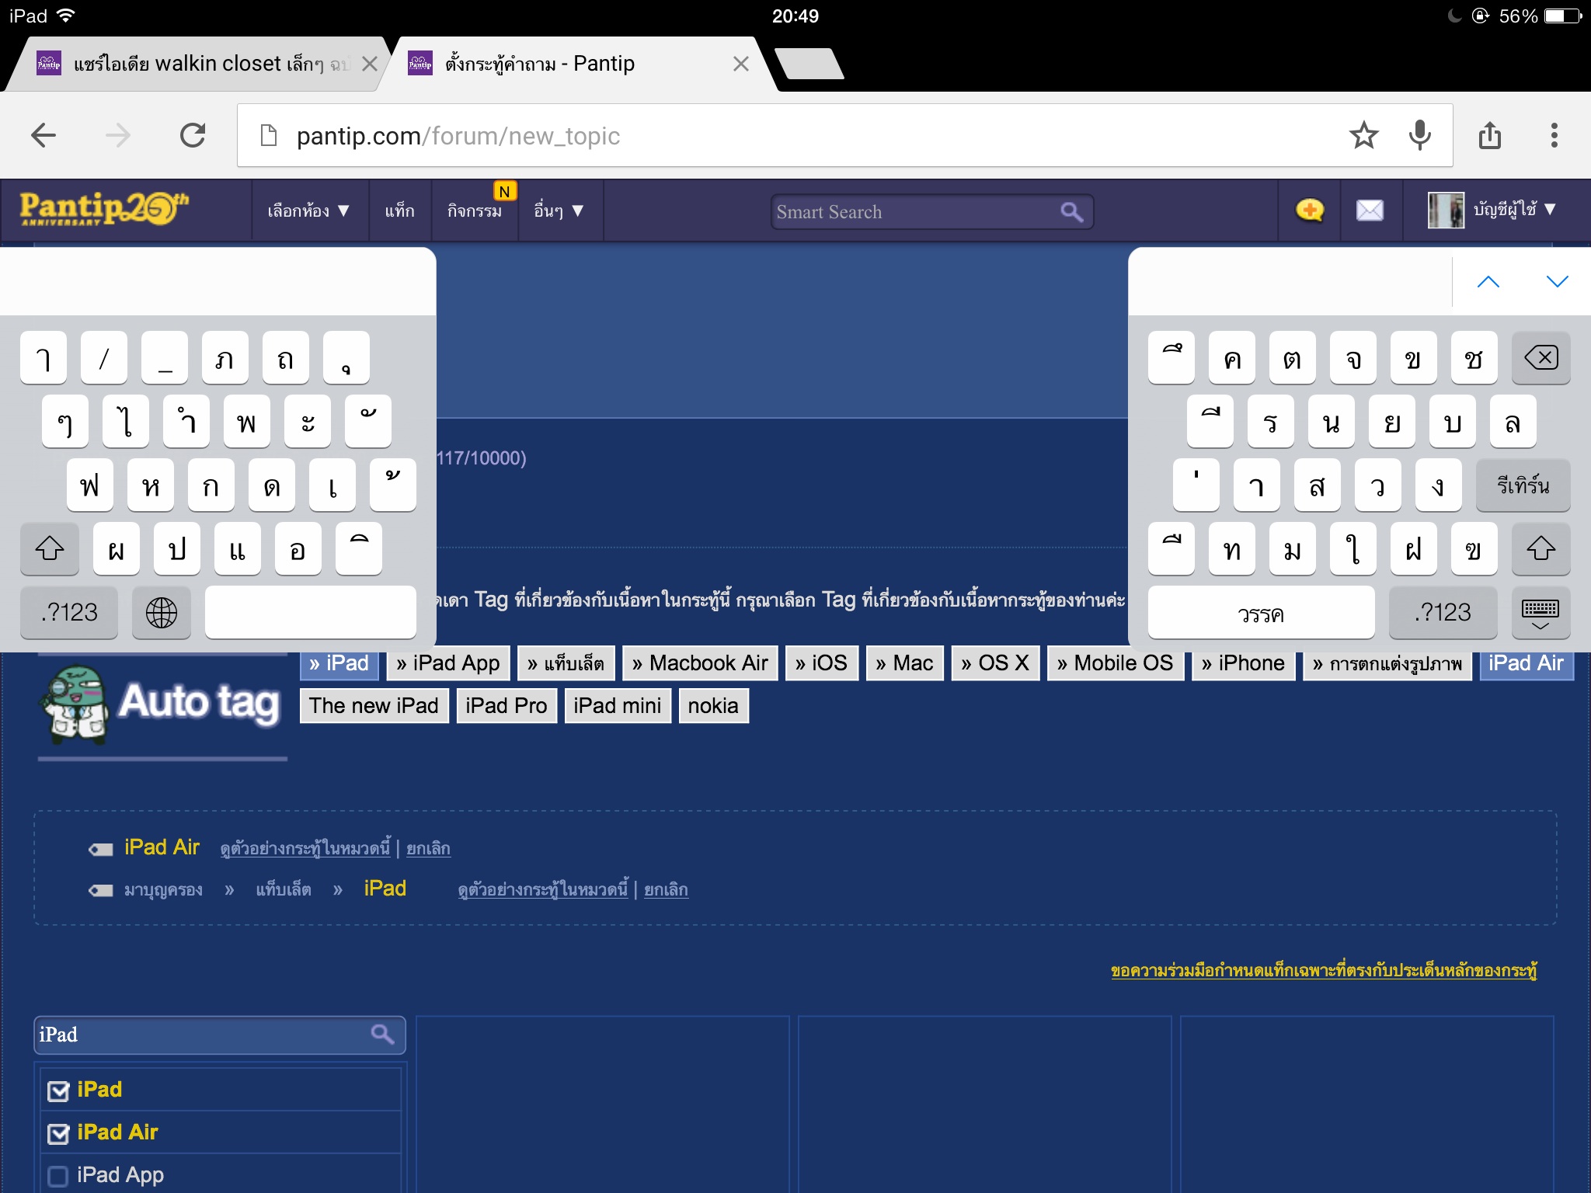
Task: Select the » การตกแต่งรูปภาพ tag
Action: point(1387,663)
